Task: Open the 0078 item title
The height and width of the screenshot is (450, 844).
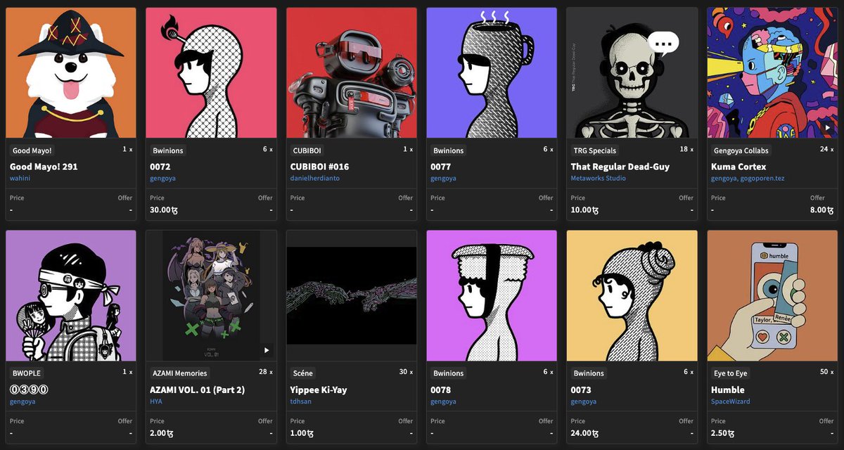Action: pos(441,390)
